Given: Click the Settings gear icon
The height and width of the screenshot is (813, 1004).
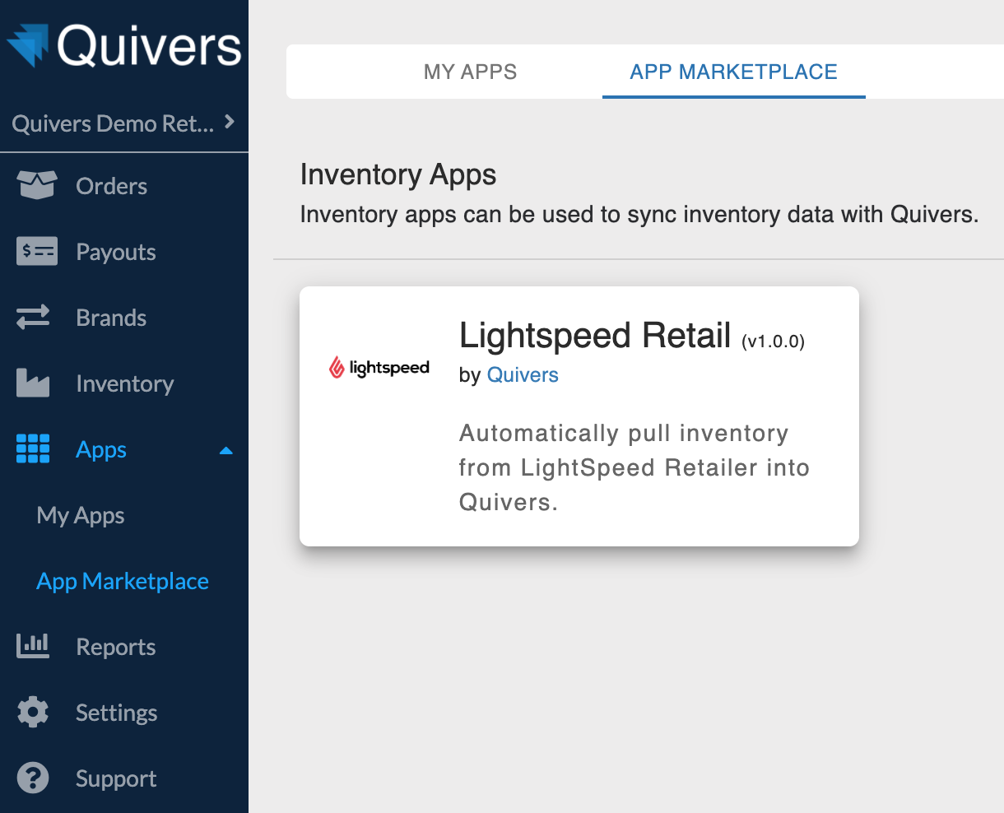Looking at the screenshot, I should click(33, 713).
